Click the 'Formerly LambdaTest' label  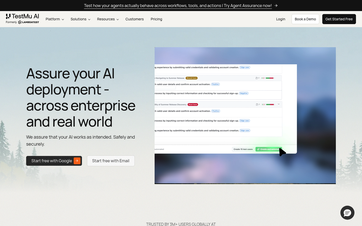coord(22,22)
